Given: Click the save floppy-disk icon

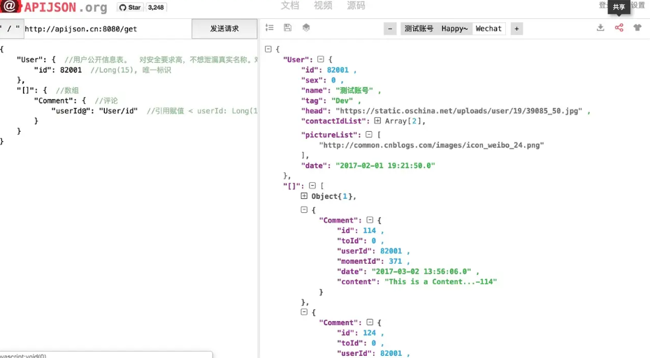Looking at the screenshot, I should coord(287,28).
